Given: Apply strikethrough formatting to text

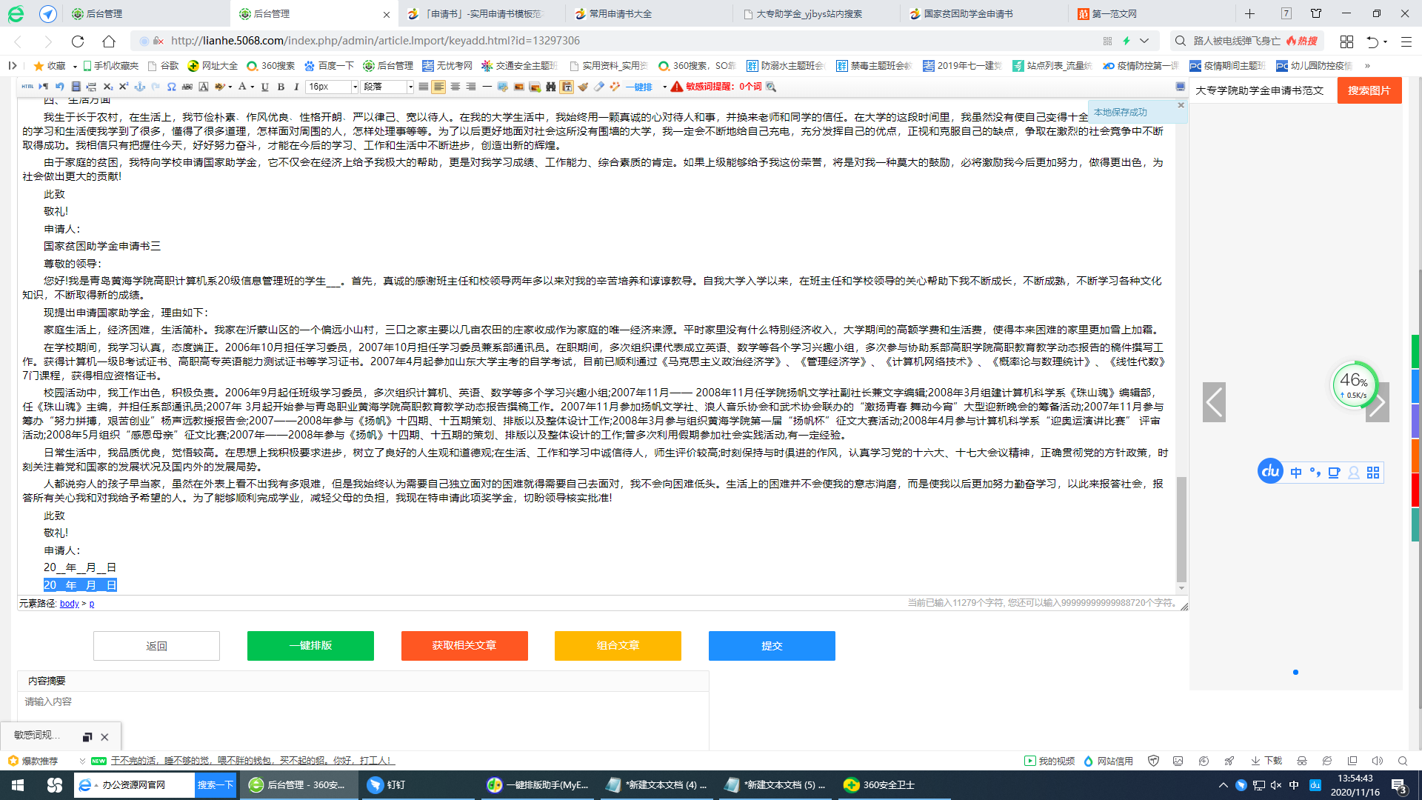Looking at the screenshot, I should click(187, 87).
